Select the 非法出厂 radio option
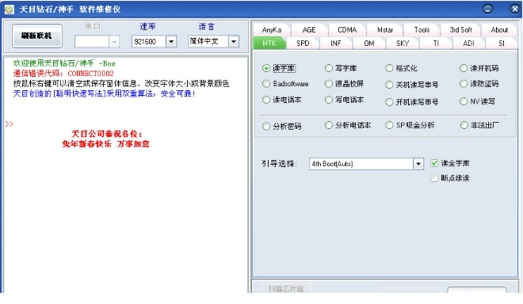523x304 pixels. [479, 125]
